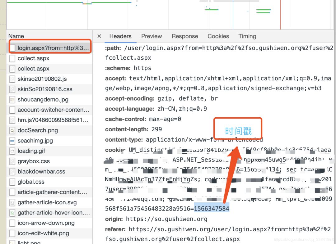
Task: Click document icon of graybox.css
Action: tap(12, 161)
